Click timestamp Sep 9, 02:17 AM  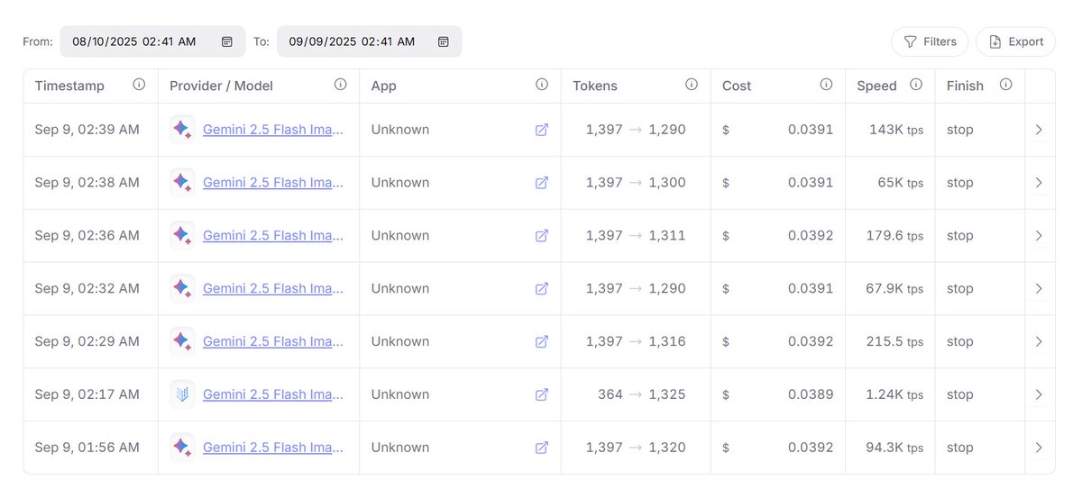[x=87, y=394]
